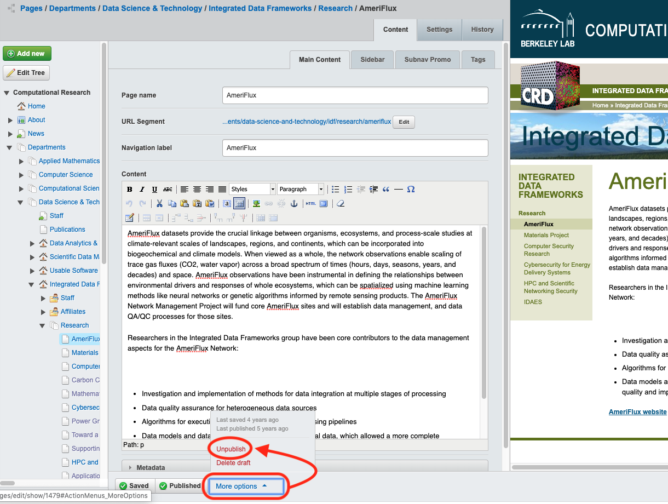668x504 pixels.
Task: Select Unpublish from menu
Action: click(x=231, y=449)
